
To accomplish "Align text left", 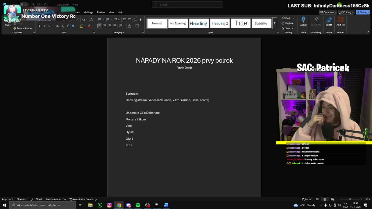I will coord(100,26).
